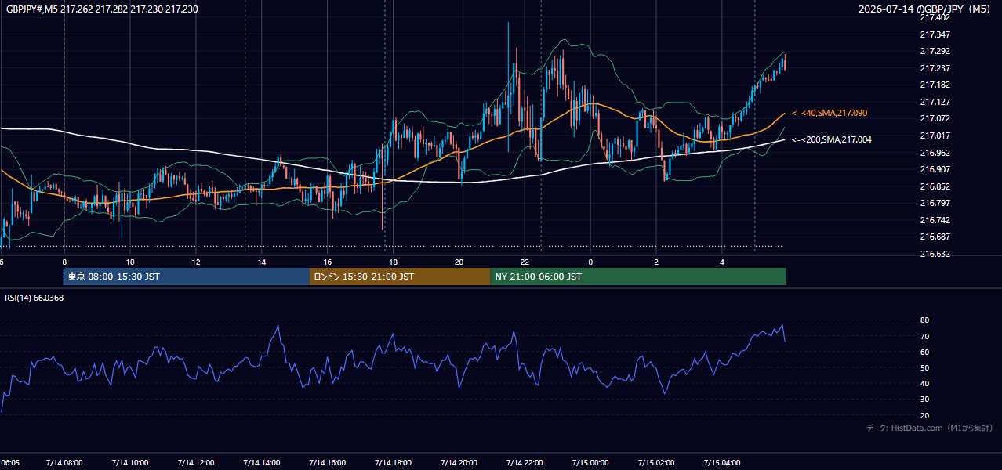Click hour label 16 below the price chart

328,262
